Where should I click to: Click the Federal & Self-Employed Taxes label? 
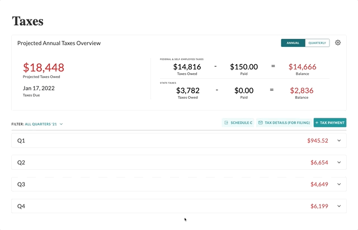coord(181,59)
